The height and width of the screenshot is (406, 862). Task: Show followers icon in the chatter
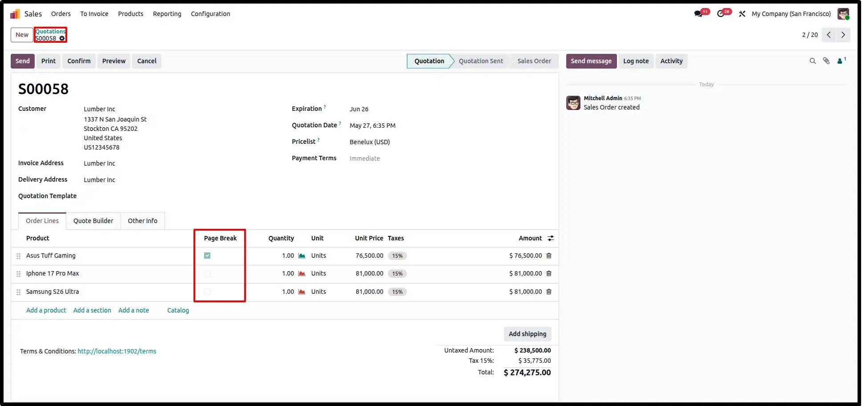pos(841,61)
